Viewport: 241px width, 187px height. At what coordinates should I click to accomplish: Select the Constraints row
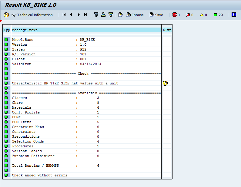pos(86,132)
